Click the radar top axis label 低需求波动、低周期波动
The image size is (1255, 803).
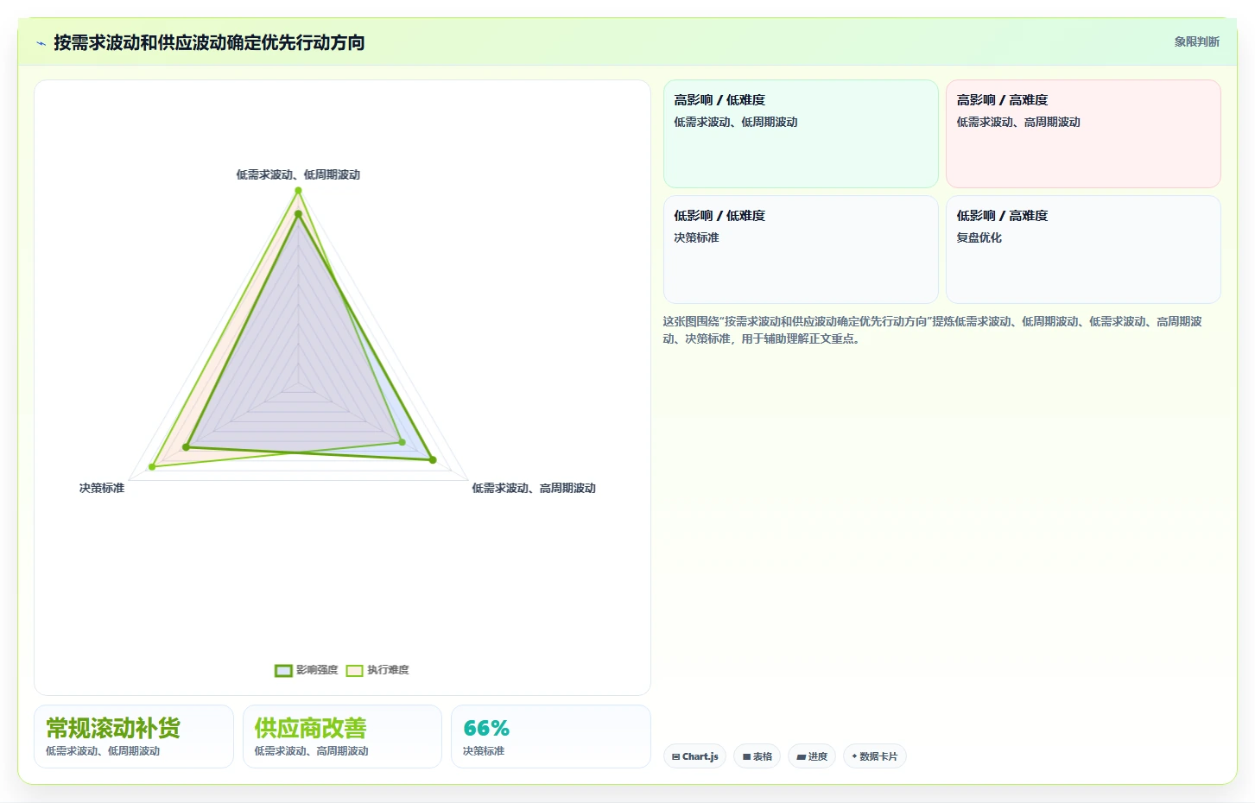(x=298, y=174)
